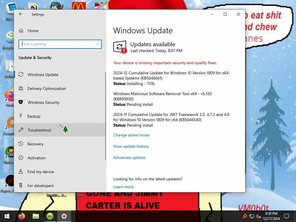Click the muted volume tray icon
Viewport: 296px width, 222px height.
[x=258, y=216]
